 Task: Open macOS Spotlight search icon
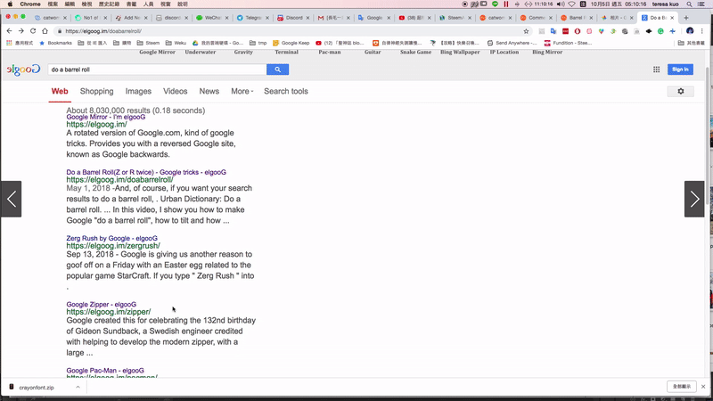tap(689, 4)
